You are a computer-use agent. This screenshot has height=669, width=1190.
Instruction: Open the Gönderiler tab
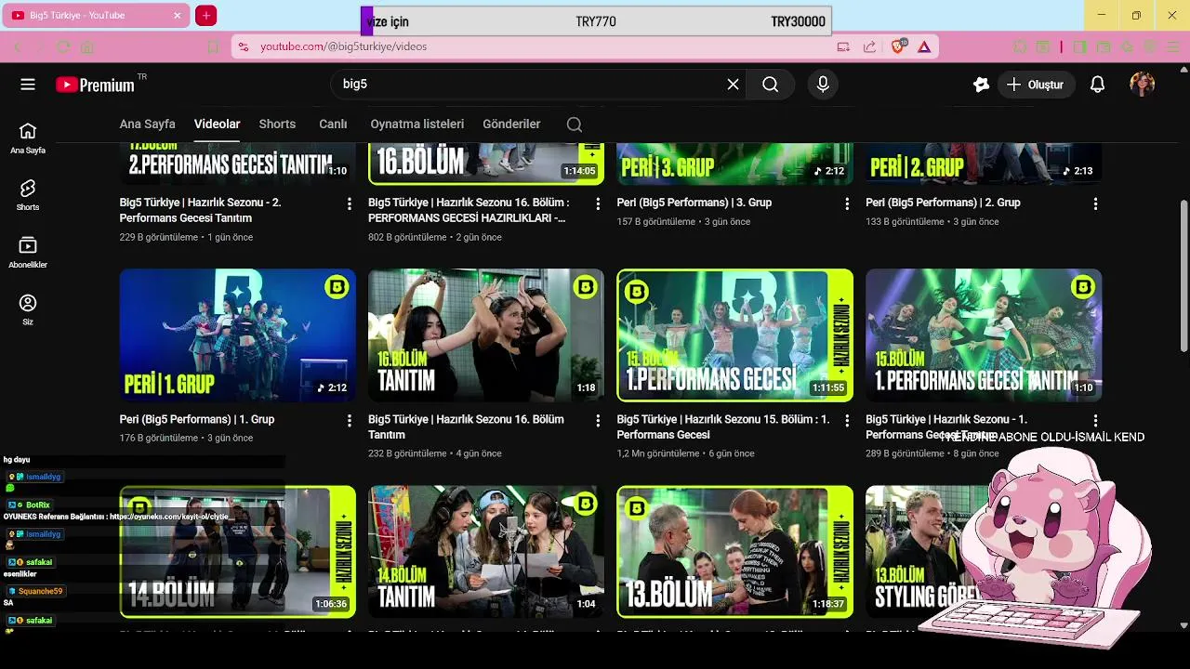point(511,125)
